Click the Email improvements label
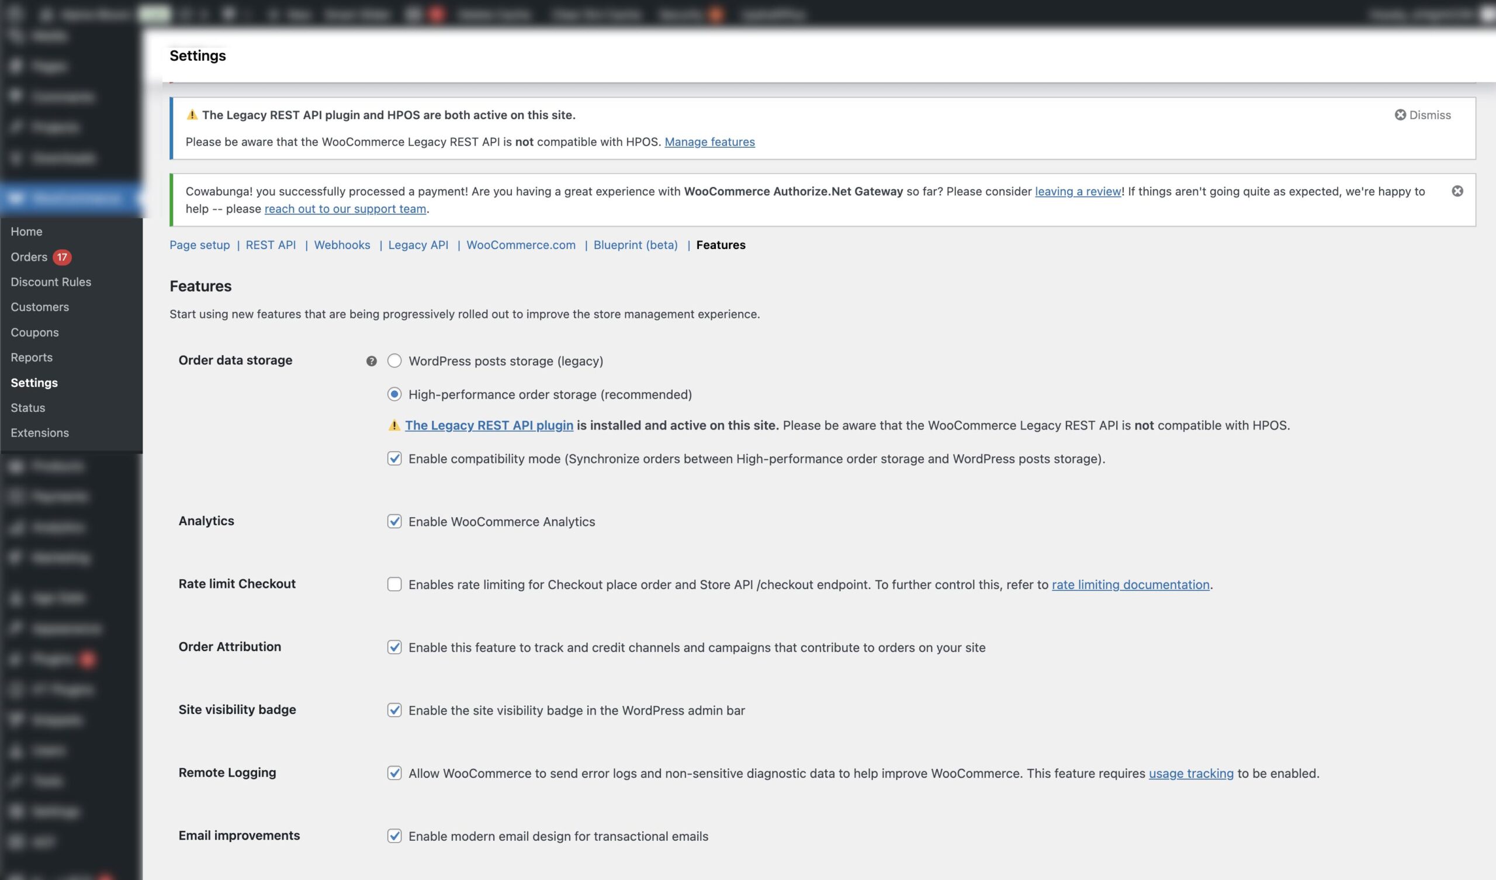The width and height of the screenshot is (1496, 880). click(239, 836)
